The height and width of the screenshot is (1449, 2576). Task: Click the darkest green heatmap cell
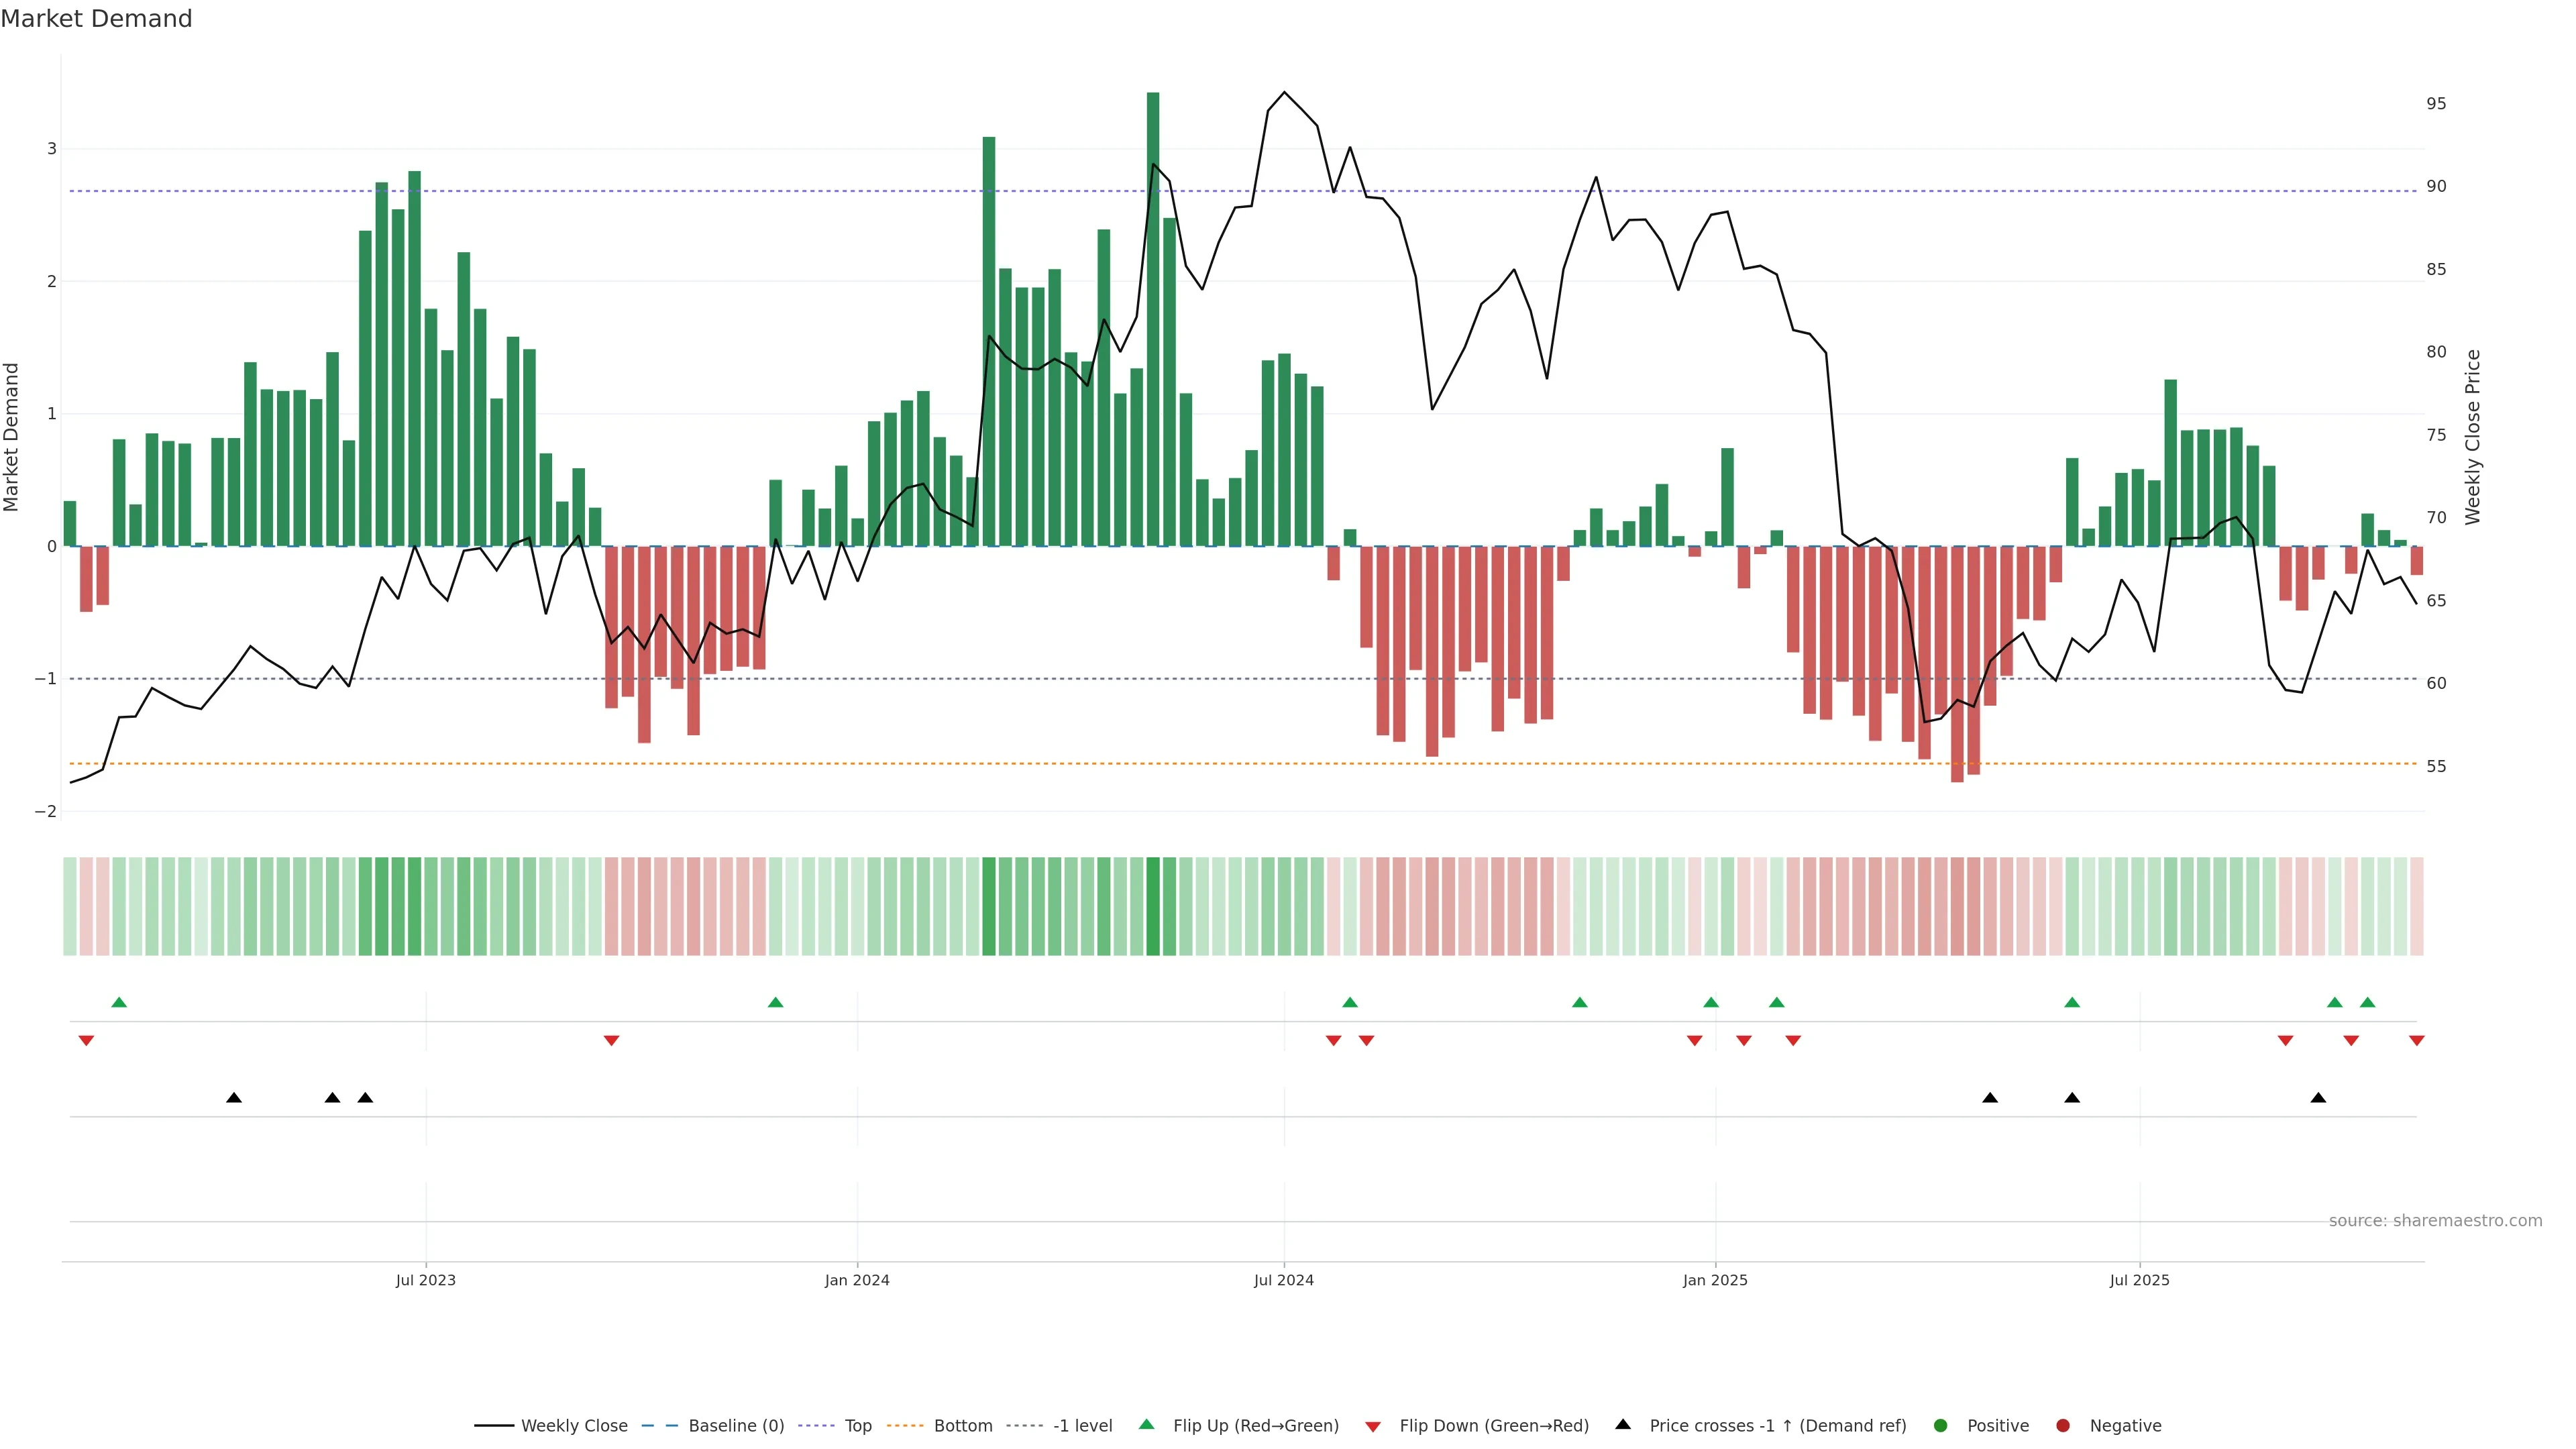(1153, 906)
